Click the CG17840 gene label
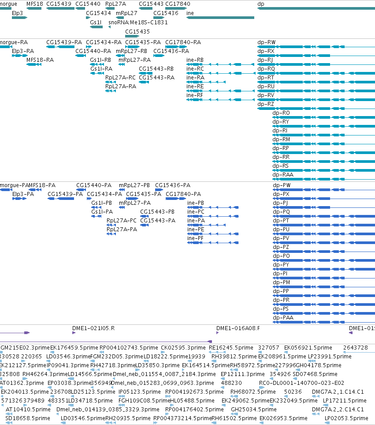 [178, 4]
